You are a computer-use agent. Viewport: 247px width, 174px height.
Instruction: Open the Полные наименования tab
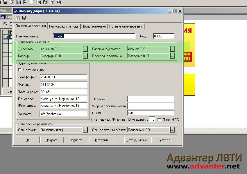[x=126, y=26]
